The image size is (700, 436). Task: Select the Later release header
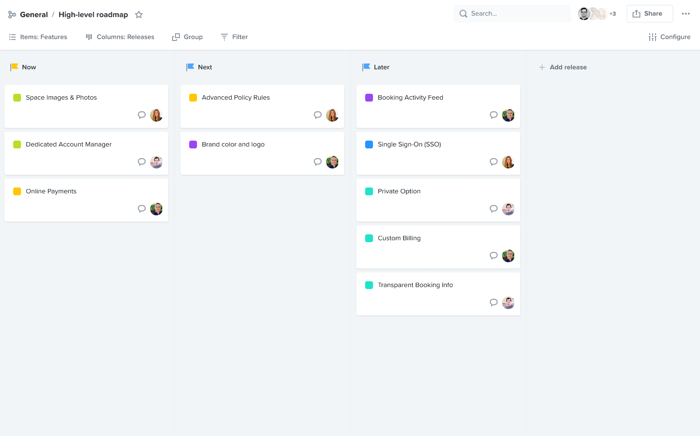coord(382,67)
